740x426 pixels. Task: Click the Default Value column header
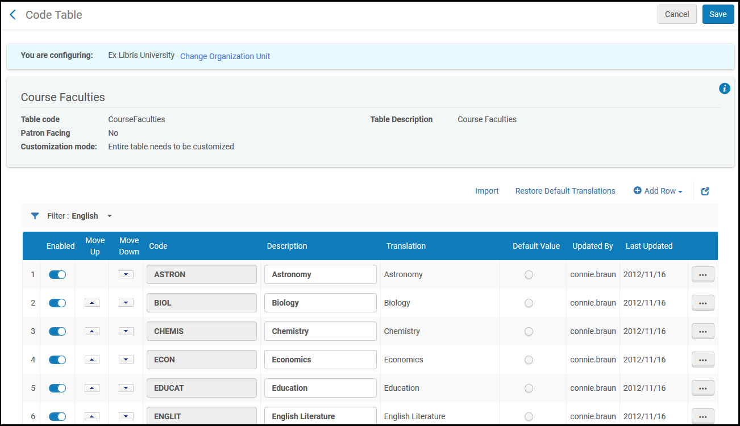[536, 246]
